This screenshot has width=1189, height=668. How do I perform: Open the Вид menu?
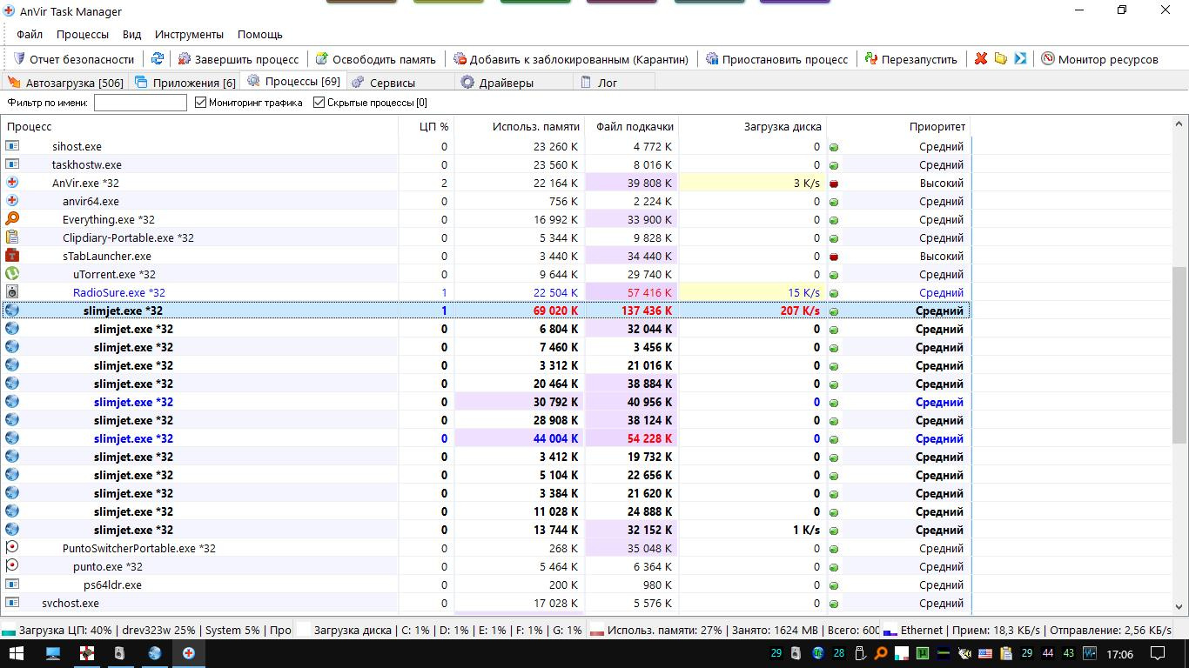131,35
